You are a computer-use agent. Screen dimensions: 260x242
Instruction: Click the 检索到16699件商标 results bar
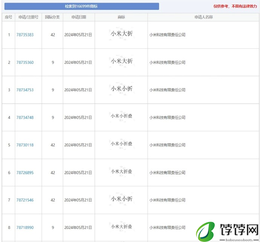[81, 6]
